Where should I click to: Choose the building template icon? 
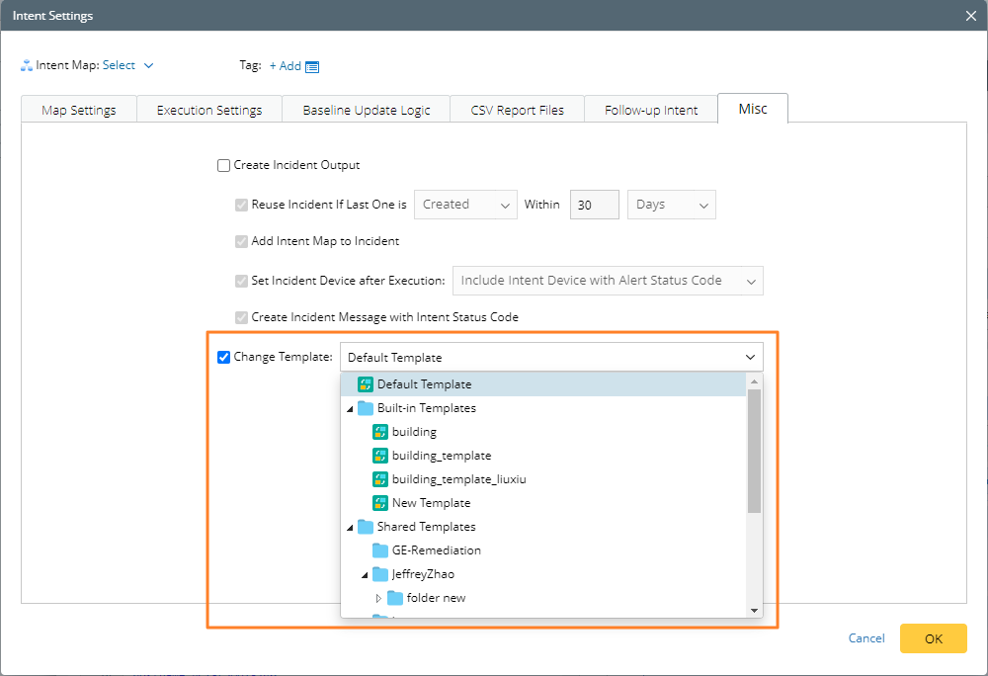pos(379,432)
